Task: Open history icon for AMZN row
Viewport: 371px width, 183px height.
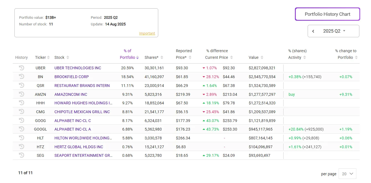Action: [21, 94]
